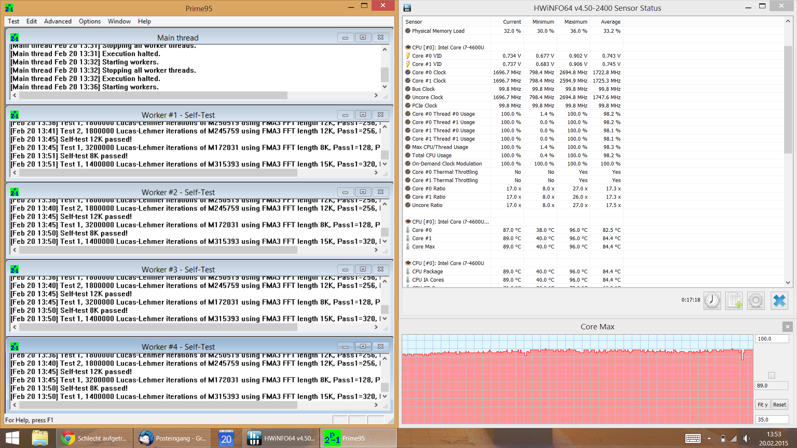Image resolution: width=797 pixels, height=448 pixels.
Task: Click the Reset button by the graph
Action: pyautogui.click(x=780, y=405)
